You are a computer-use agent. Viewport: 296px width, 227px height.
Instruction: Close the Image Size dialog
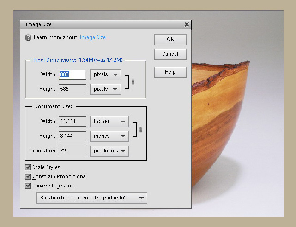[x=187, y=25]
